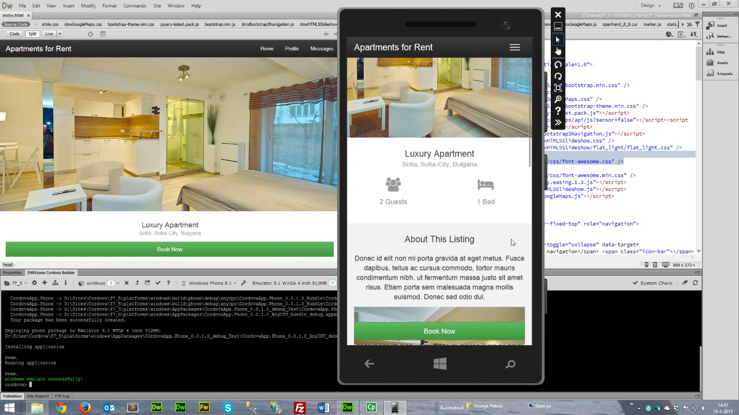Open the Snippets panel
739x415 pixels.
(x=719, y=73)
